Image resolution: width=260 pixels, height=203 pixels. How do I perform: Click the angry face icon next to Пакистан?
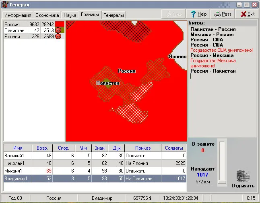click(x=58, y=30)
